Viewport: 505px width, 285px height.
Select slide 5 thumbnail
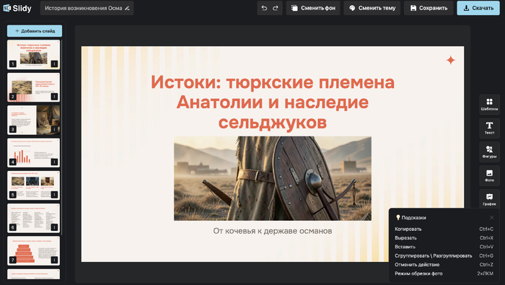(33, 185)
